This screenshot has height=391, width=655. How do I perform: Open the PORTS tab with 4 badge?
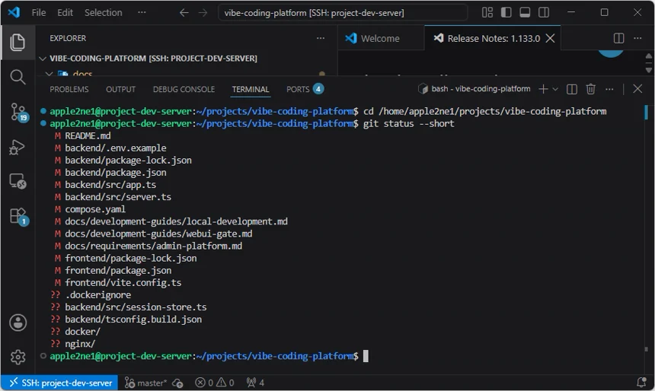click(305, 89)
